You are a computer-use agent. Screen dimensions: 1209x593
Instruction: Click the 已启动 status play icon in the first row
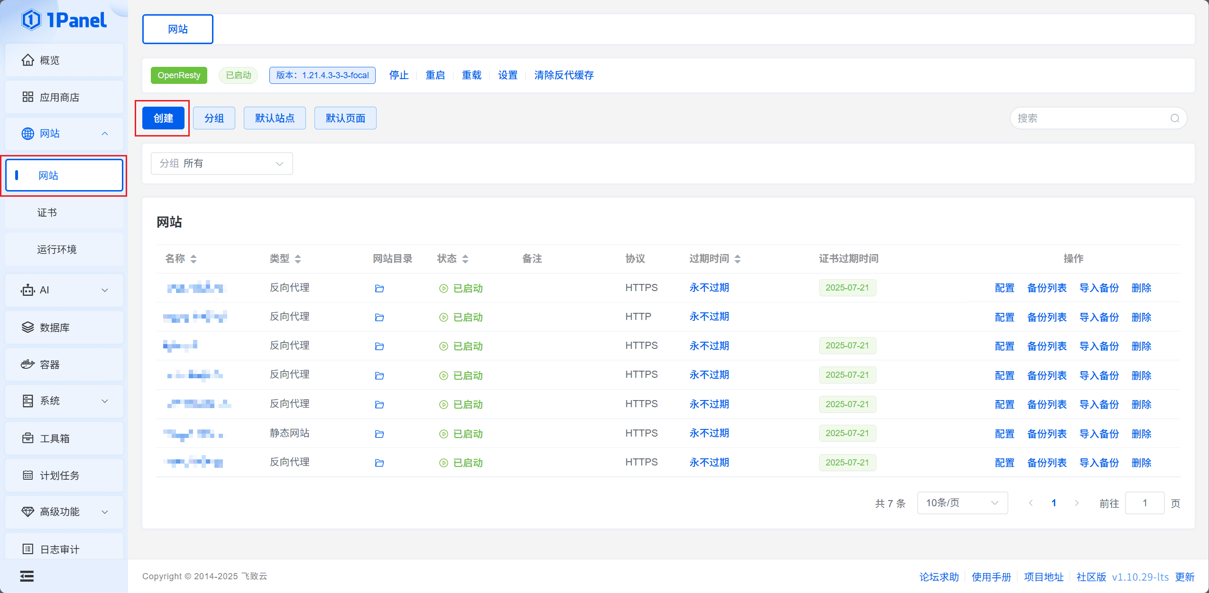coord(443,288)
